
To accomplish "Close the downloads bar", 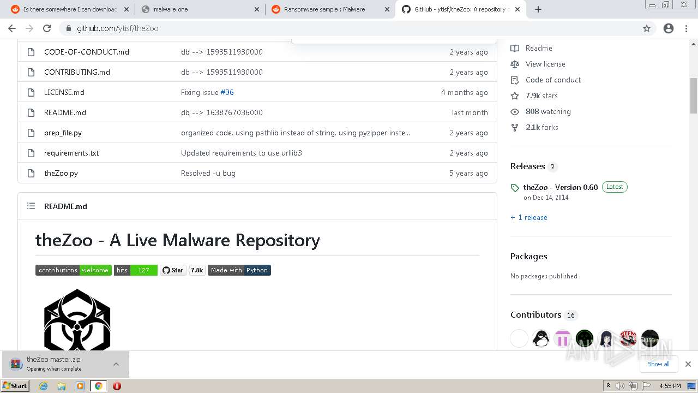I will (688, 364).
